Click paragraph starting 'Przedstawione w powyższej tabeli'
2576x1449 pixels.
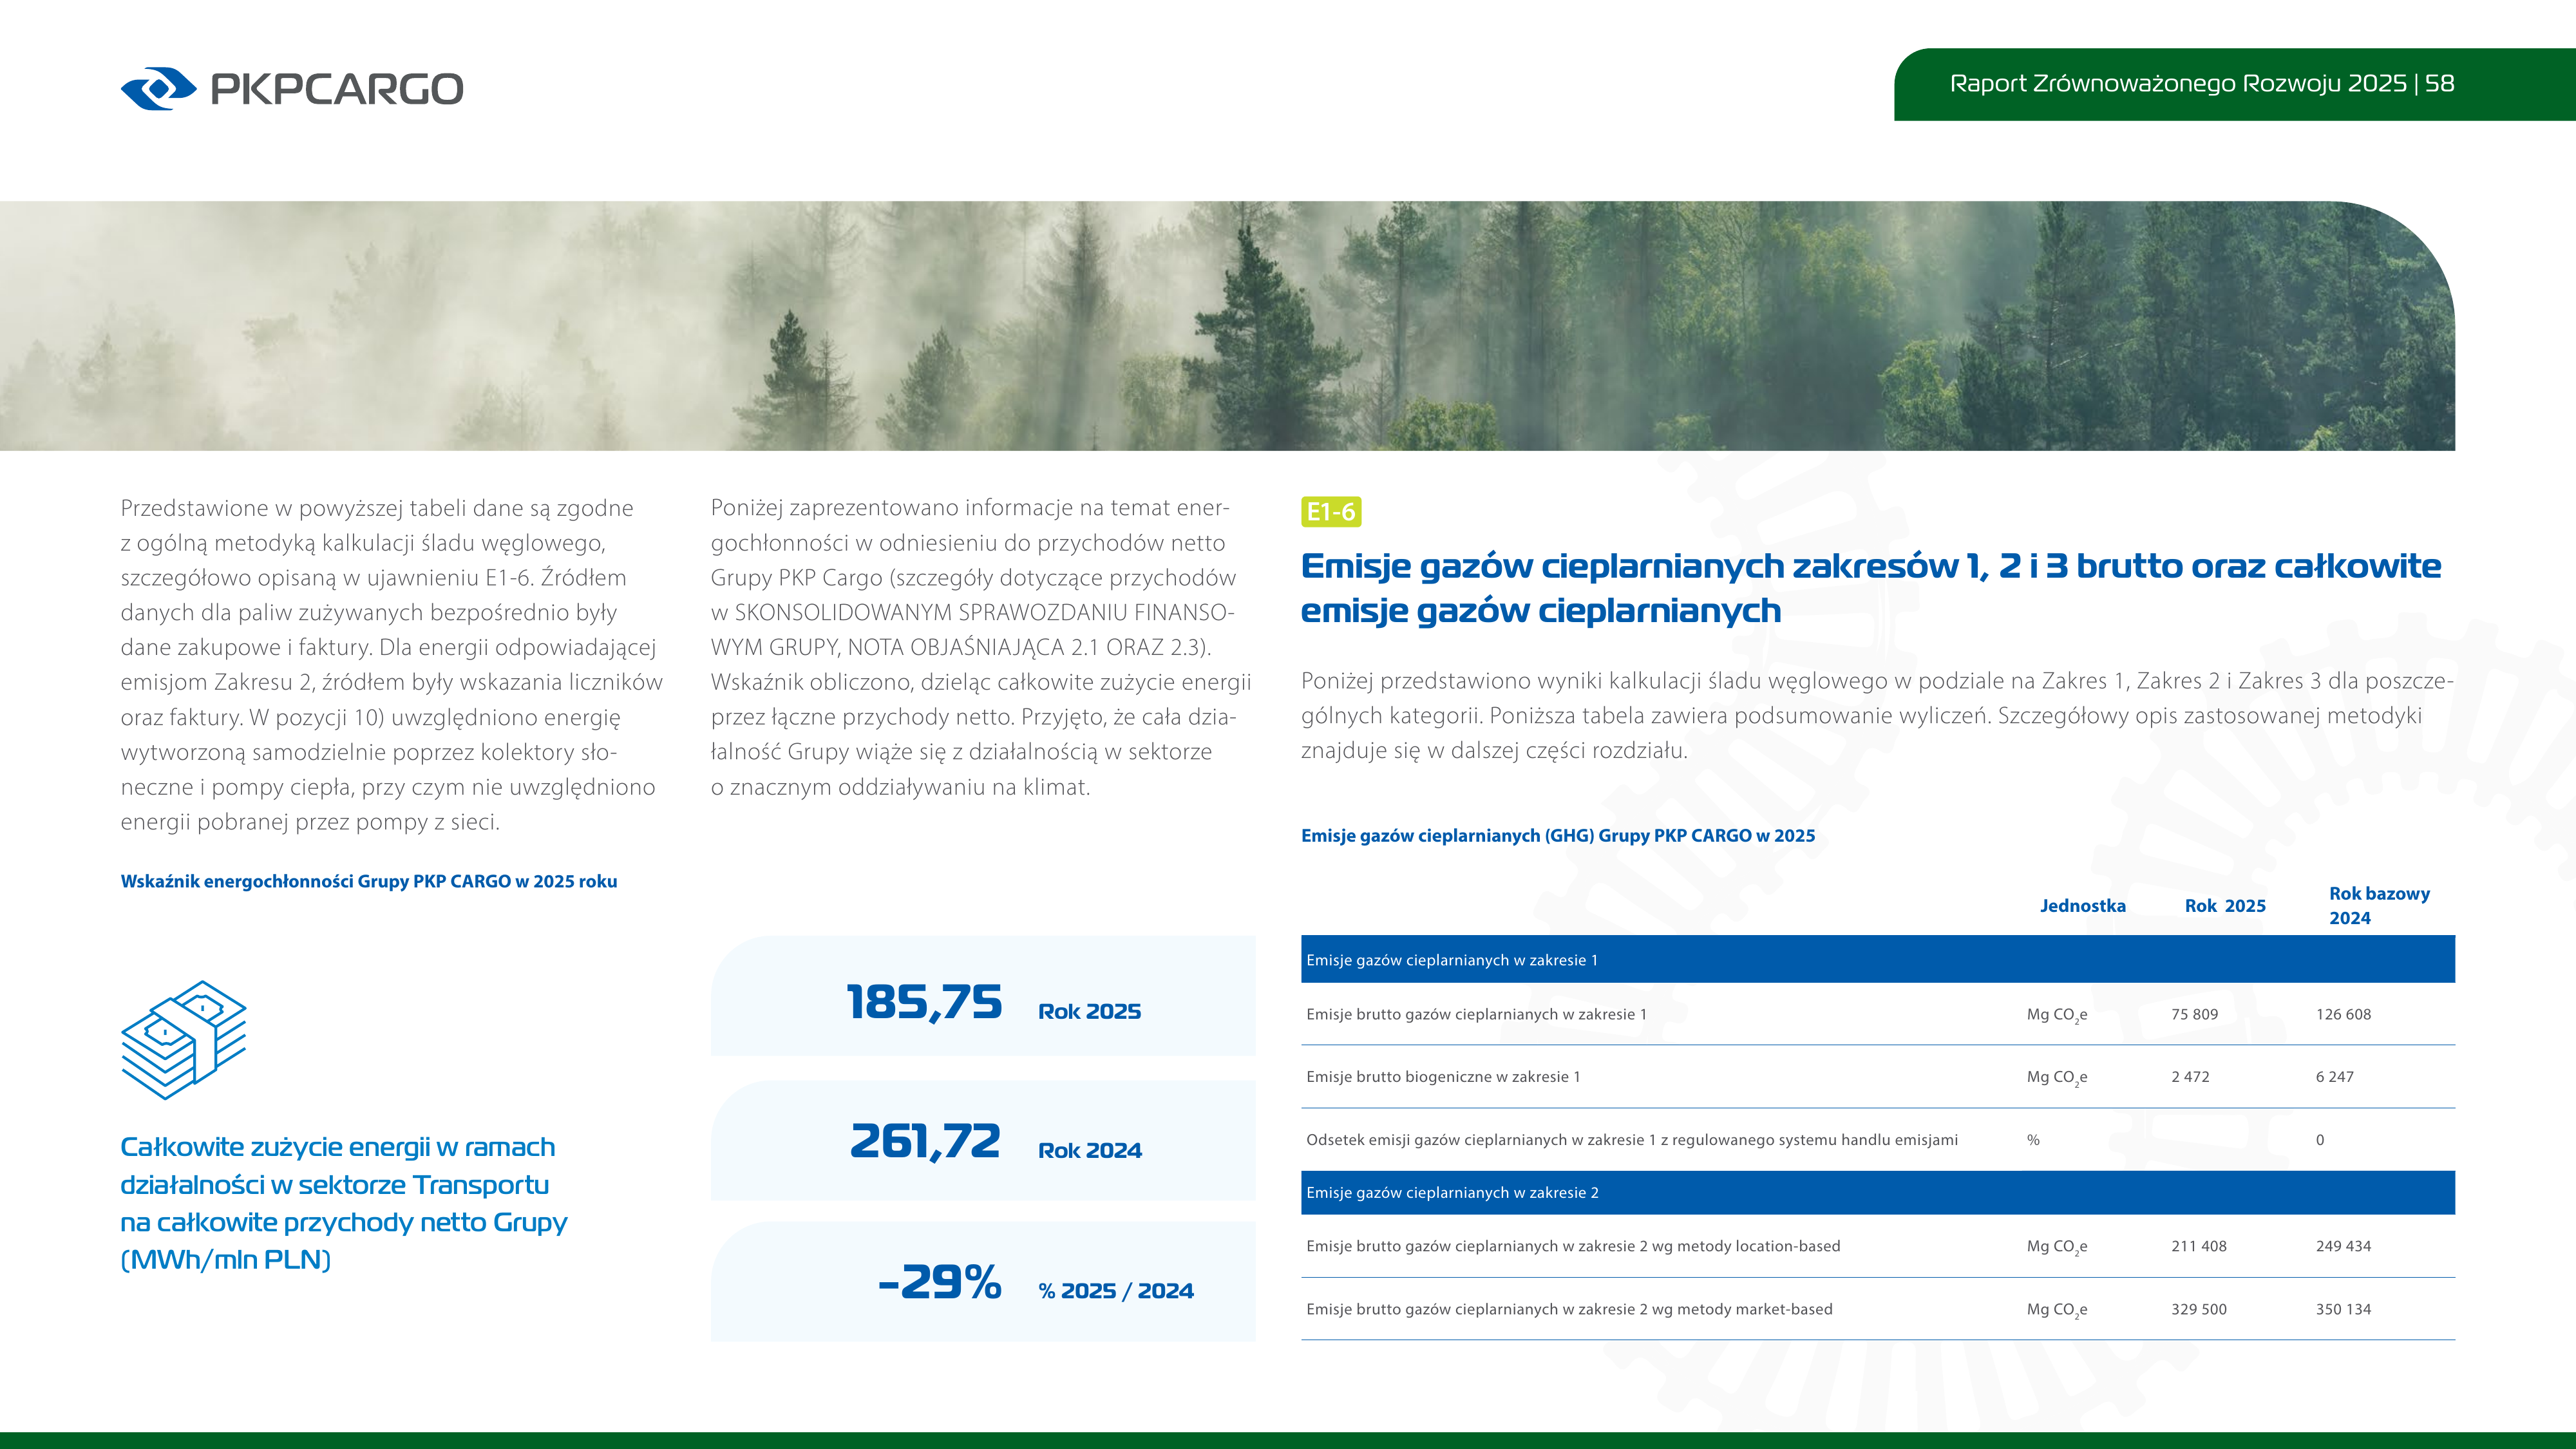(392, 665)
